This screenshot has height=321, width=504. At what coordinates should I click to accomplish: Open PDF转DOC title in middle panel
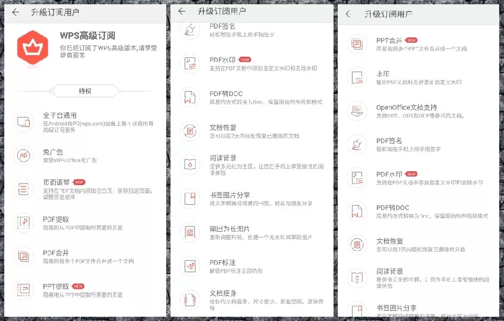(x=226, y=94)
